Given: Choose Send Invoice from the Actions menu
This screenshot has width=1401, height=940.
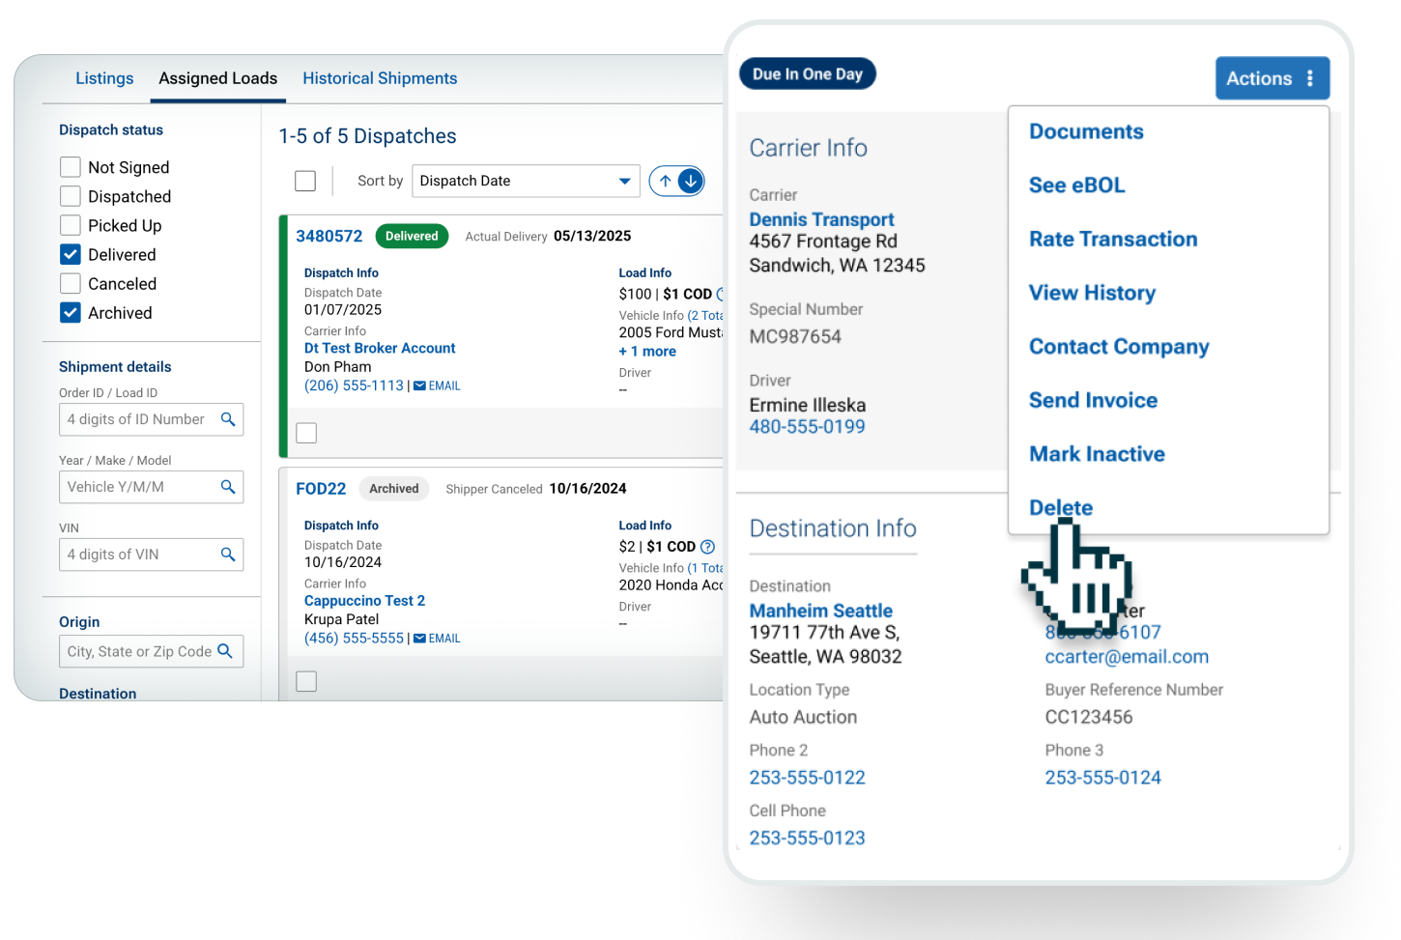Looking at the screenshot, I should (x=1093, y=400).
